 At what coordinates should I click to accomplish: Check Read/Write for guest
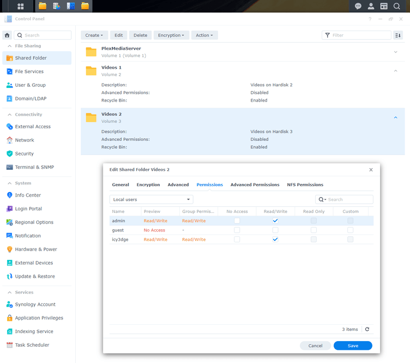point(275,230)
